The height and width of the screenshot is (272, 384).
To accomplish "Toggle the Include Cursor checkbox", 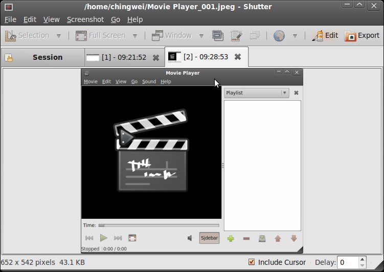I will point(251,262).
